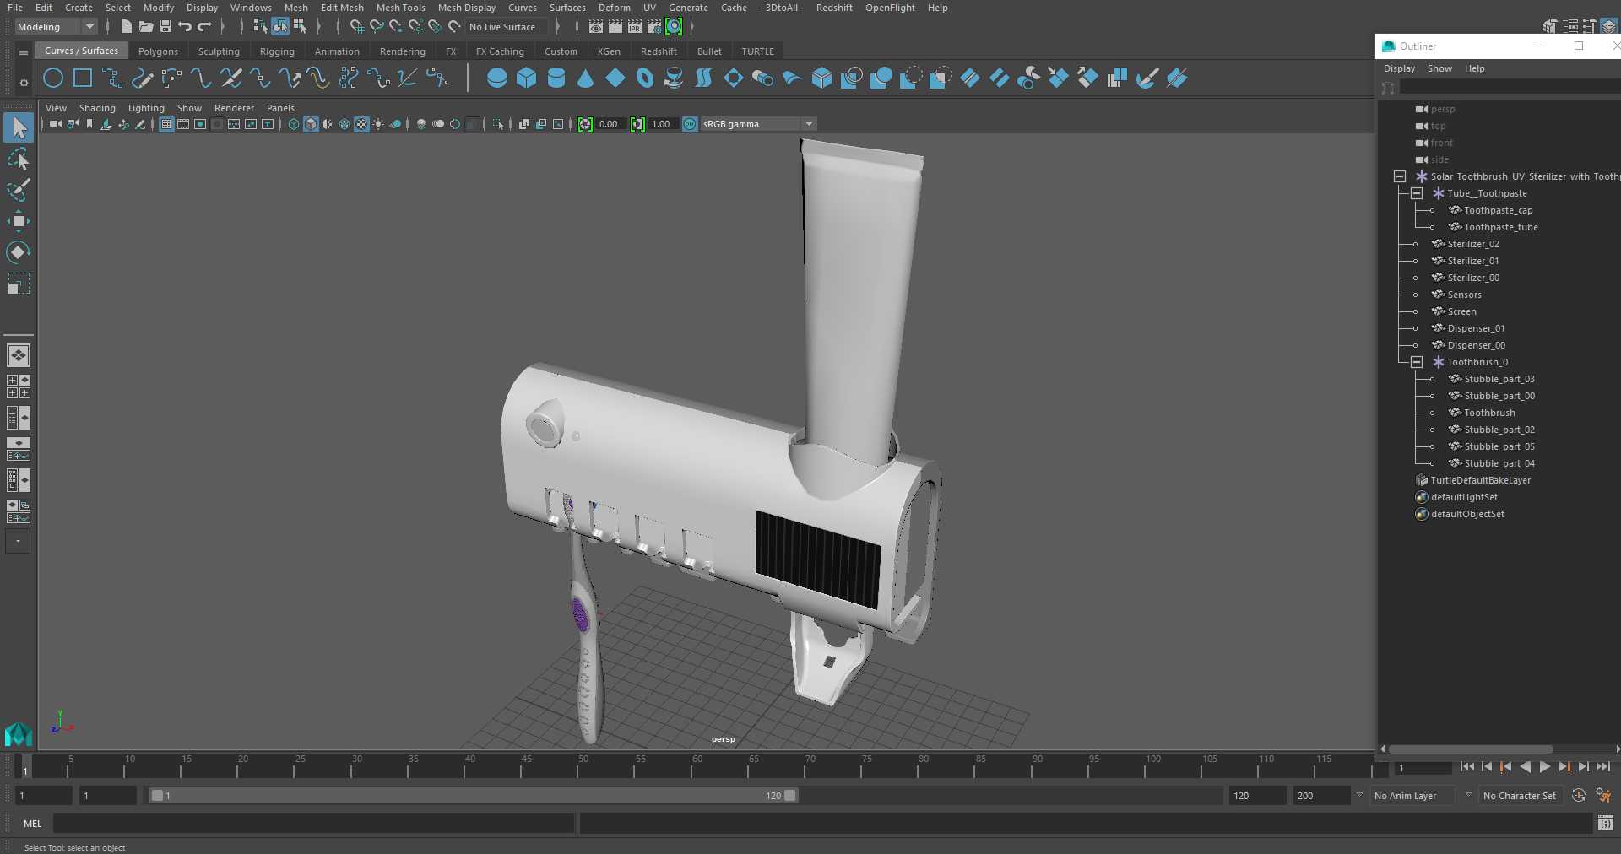Image resolution: width=1621 pixels, height=854 pixels.
Task: Select the NURBS circle shelf icon
Action: (x=53, y=78)
